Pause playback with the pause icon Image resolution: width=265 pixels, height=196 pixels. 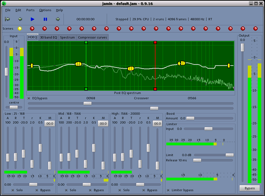coord(45,19)
